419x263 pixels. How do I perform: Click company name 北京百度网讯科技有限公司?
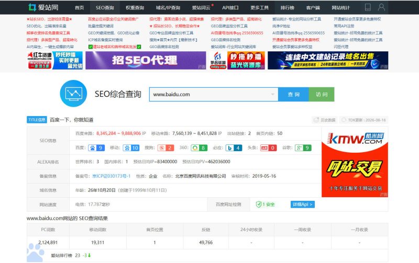pyautogui.click(x=201, y=176)
